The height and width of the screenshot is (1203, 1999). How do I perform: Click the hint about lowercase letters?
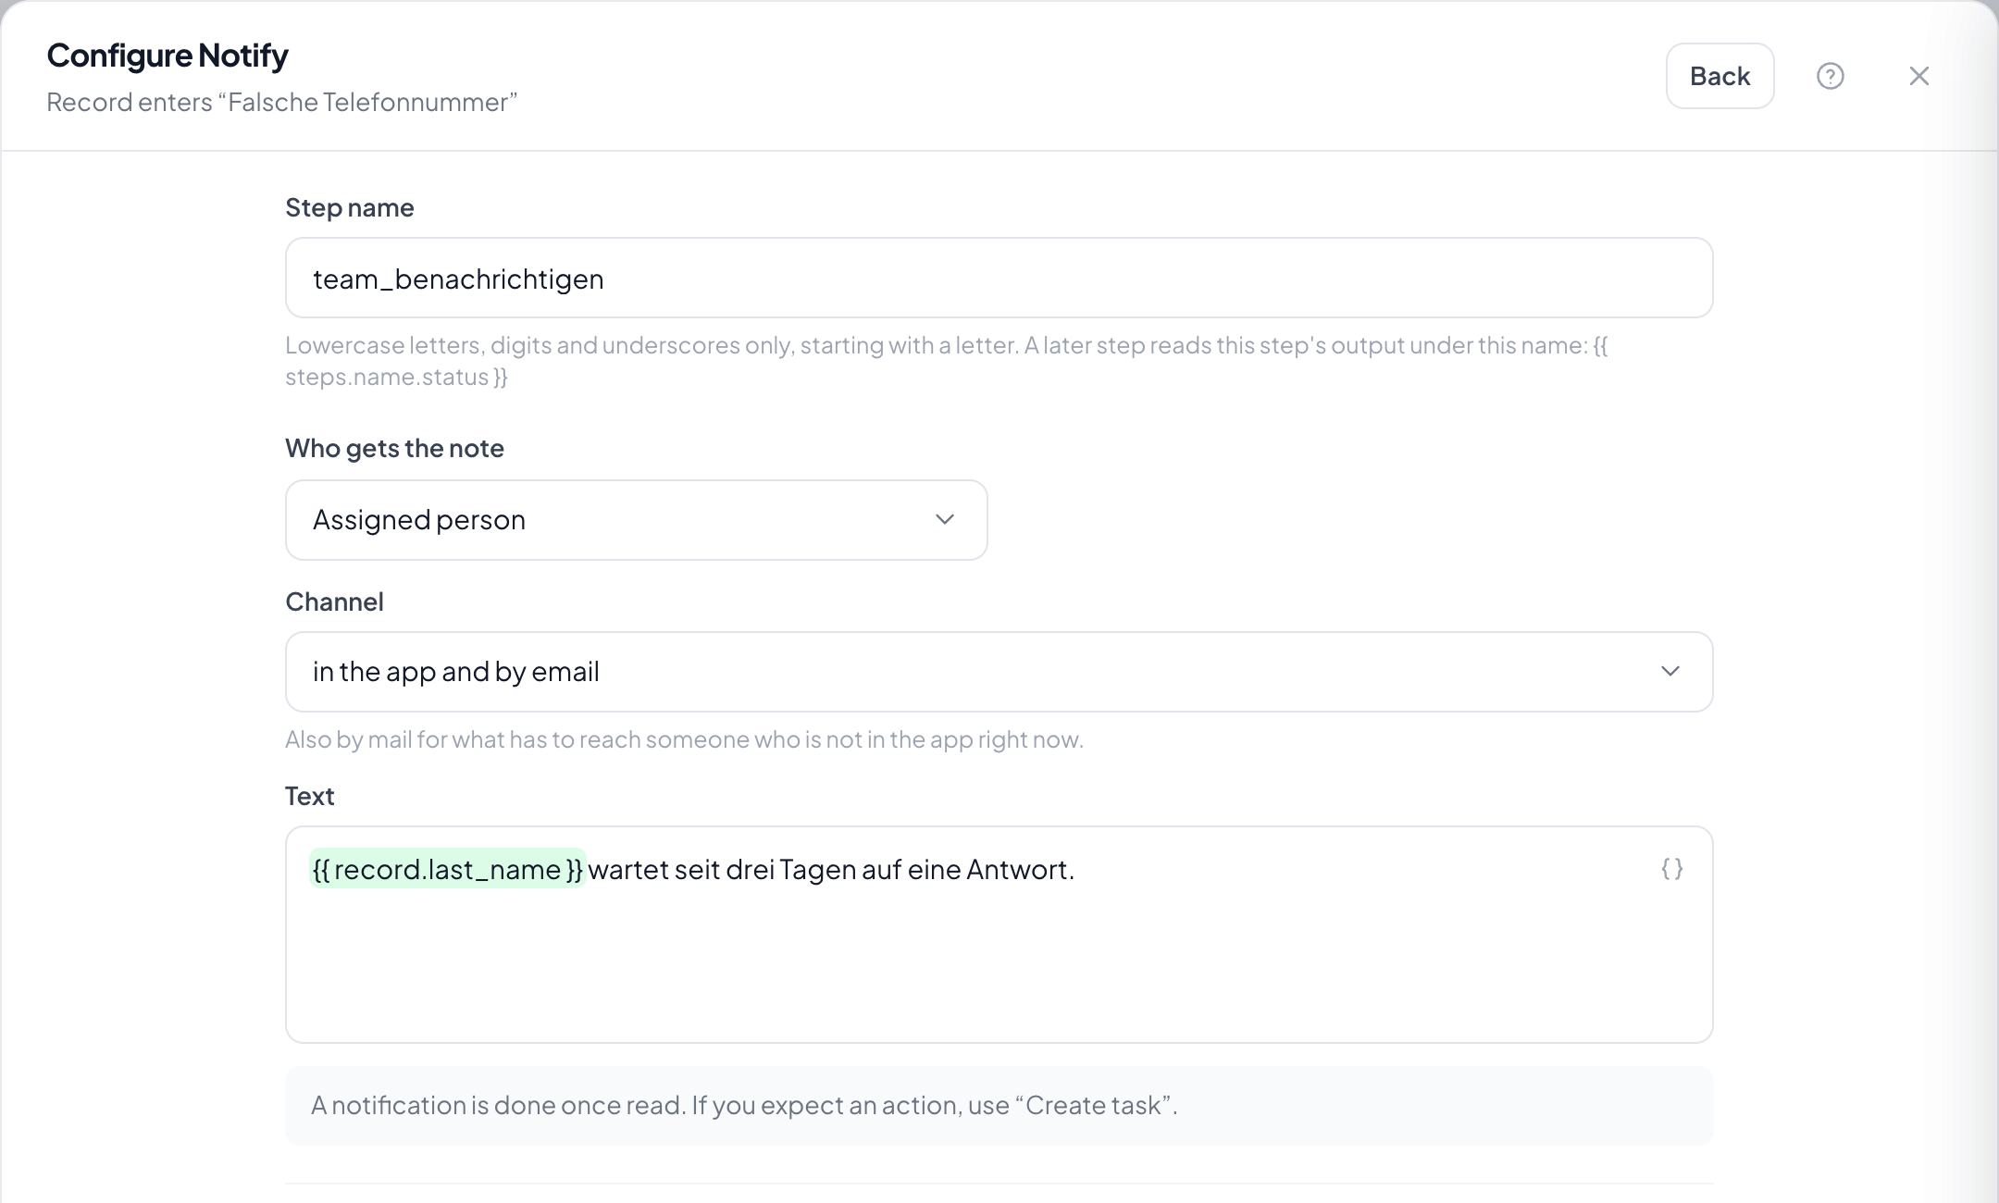[x=946, y=361]
